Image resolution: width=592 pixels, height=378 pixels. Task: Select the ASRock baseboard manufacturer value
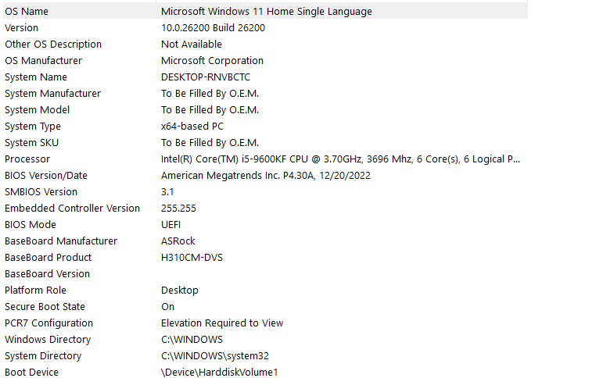click(178, 241)
